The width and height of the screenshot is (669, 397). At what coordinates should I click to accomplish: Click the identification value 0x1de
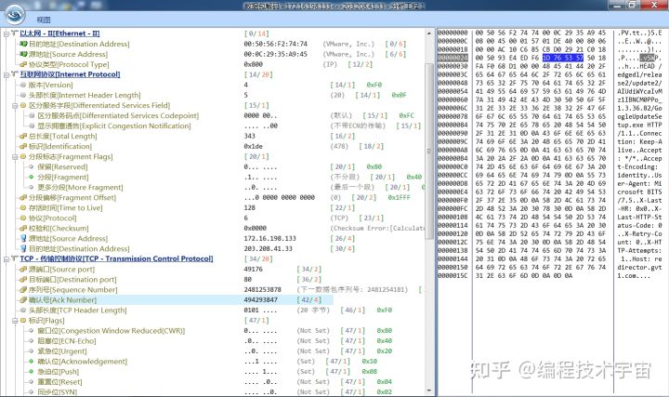pos(253,146)
